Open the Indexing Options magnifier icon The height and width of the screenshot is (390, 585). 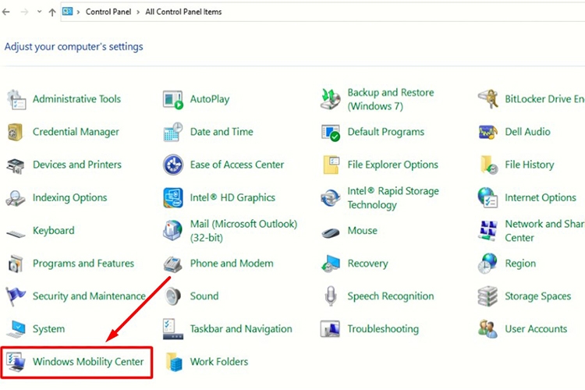tap(16, 198)
